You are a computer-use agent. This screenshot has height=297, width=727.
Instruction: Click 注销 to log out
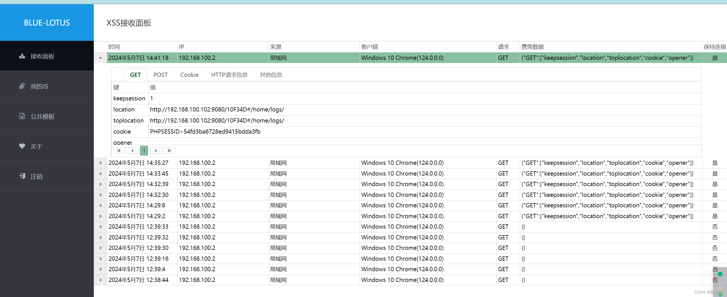47,176
